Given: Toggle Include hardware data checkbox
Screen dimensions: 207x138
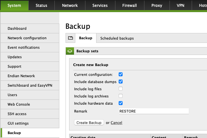Looking at the screenshot, I should (121, 103).
